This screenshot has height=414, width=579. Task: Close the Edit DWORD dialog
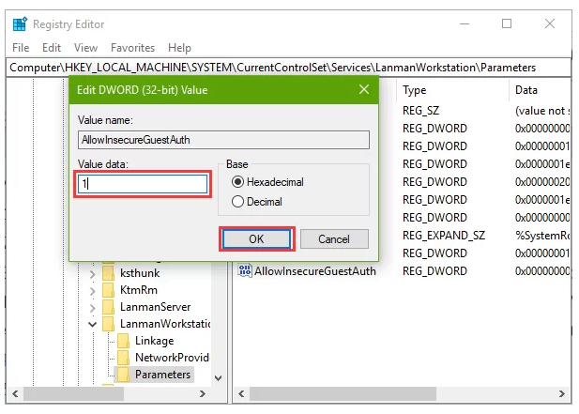tap(364, 89)
